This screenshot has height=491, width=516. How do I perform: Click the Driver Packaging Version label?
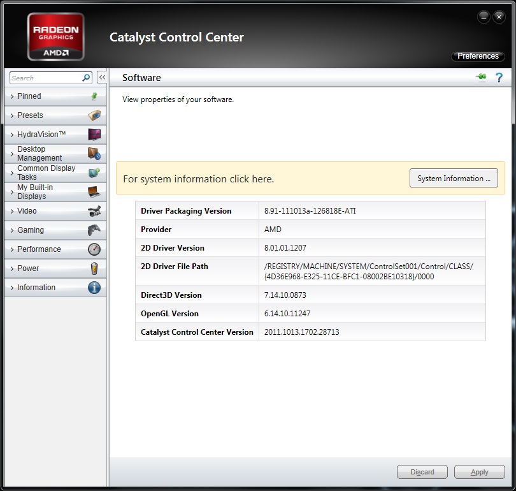[x=186, y=211]
